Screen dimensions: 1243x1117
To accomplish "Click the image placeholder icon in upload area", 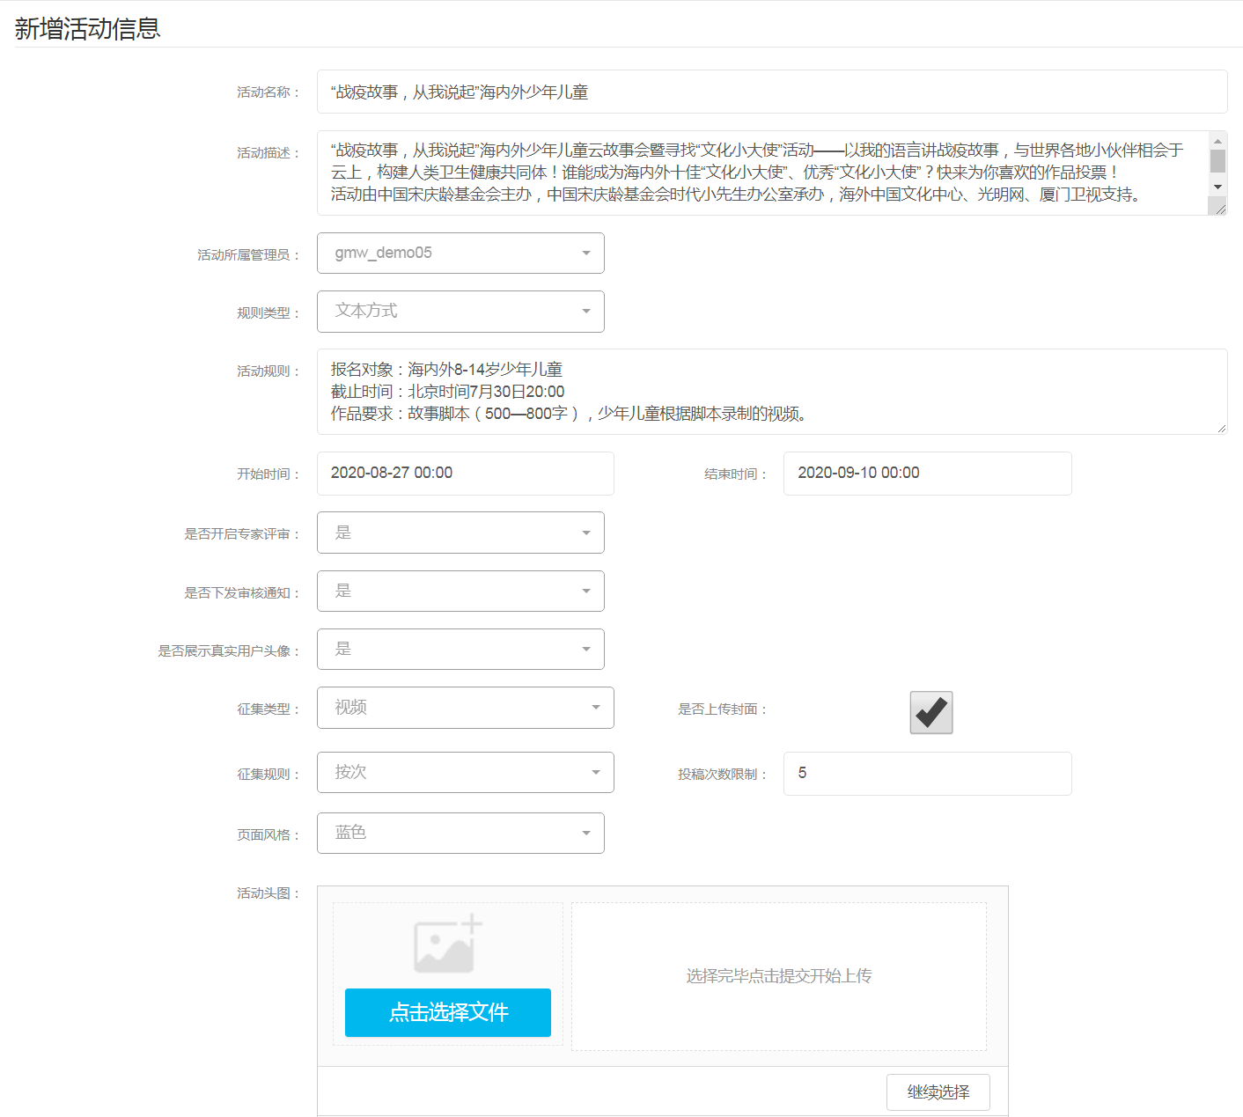I will coord(448,944).
